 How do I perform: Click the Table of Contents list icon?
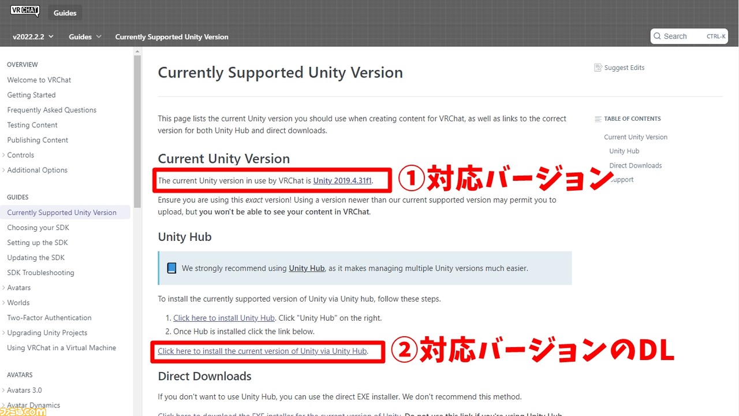598,119
